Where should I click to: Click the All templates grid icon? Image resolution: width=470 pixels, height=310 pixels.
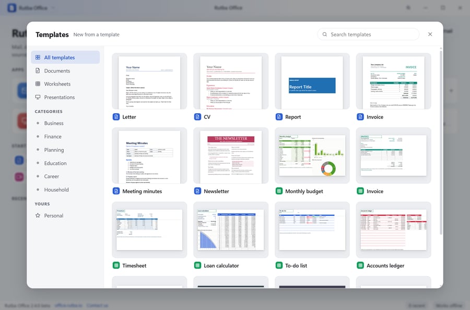click(x=38, y=57)
